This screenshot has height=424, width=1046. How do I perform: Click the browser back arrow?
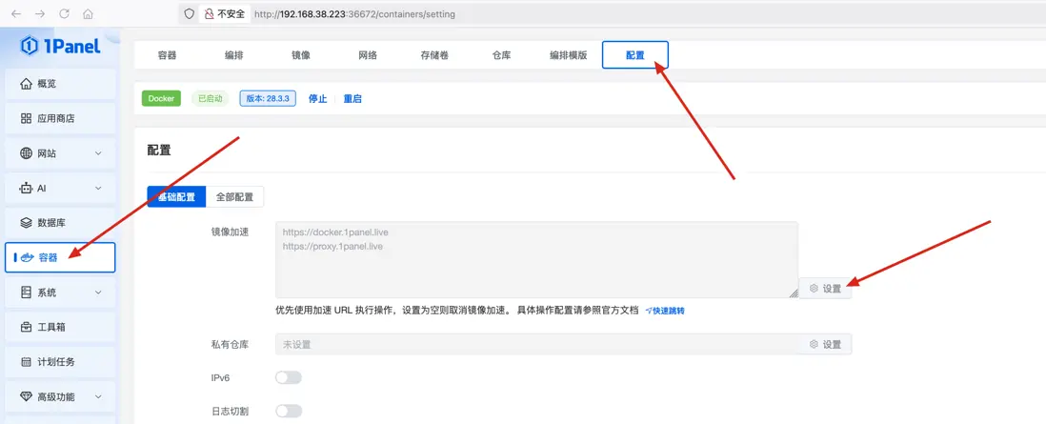pyautogui.click(x=17, y=13)
